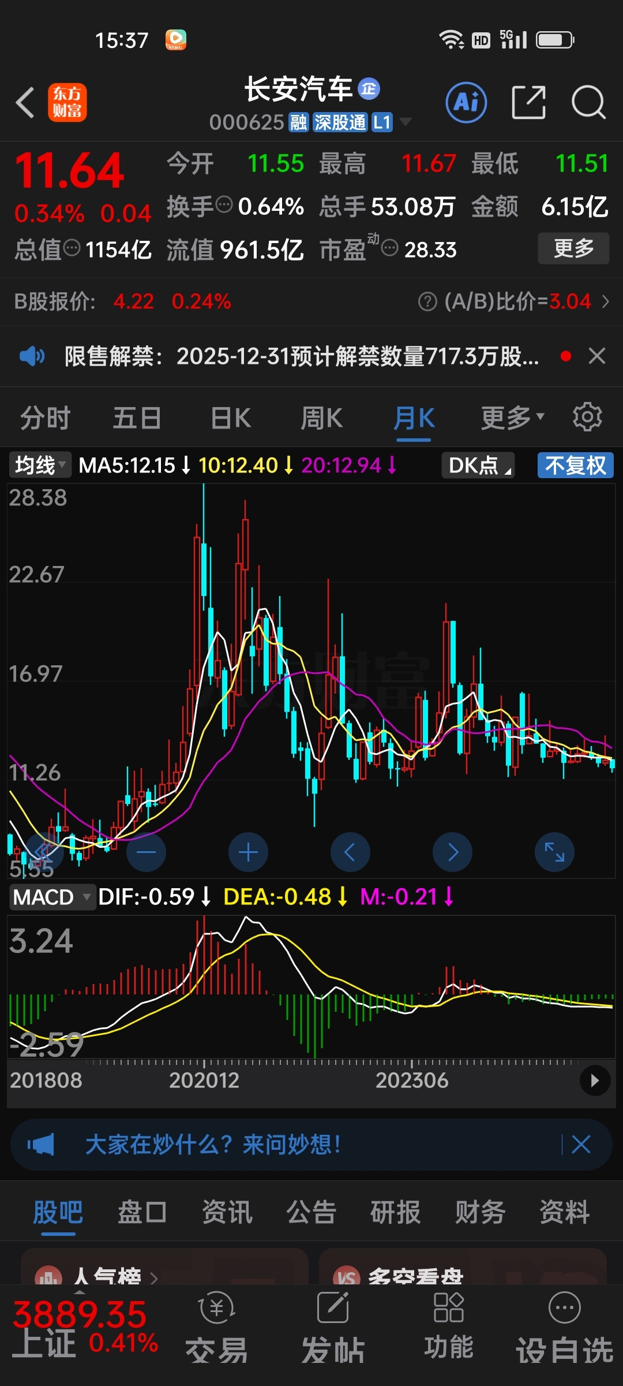Tap the enterprise 企 badge by 长安汽车
This screenshot has width=623, height=1386.
tap(369, 88)
